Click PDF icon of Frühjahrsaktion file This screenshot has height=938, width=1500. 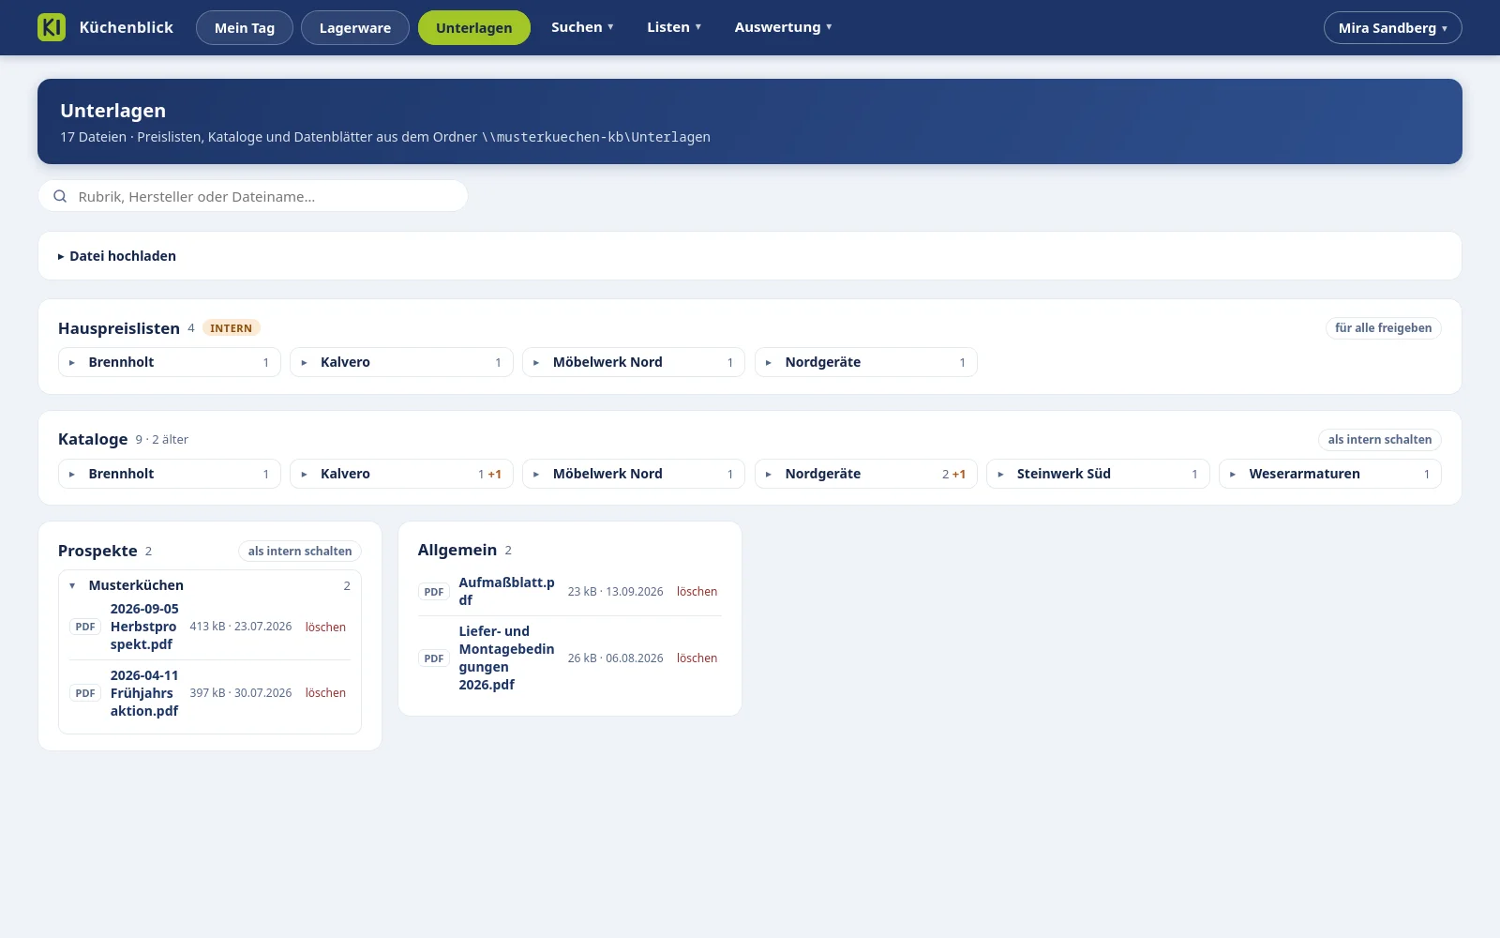tap(85, 693)
